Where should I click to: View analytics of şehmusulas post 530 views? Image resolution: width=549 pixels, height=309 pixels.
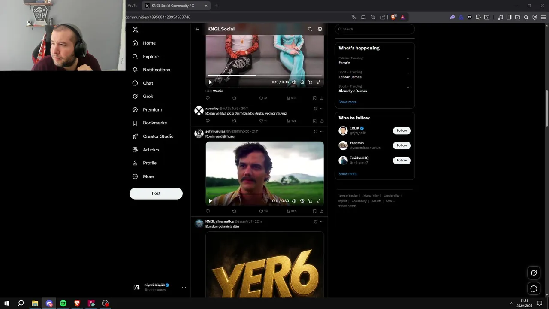[291, 211]
